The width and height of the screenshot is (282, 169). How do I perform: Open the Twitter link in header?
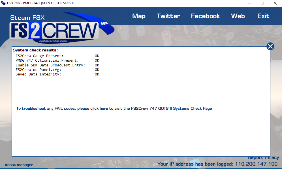point(168,16)
